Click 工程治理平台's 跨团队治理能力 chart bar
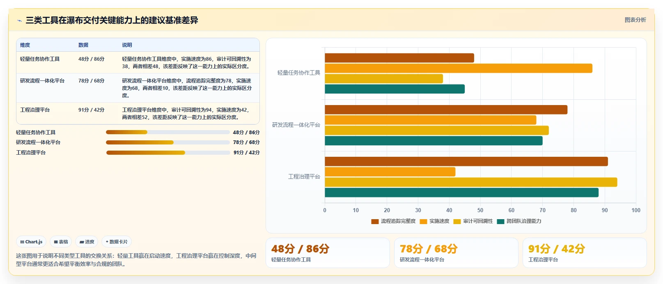663x284 pixels. pyautogui.click(x=461, y=192)
